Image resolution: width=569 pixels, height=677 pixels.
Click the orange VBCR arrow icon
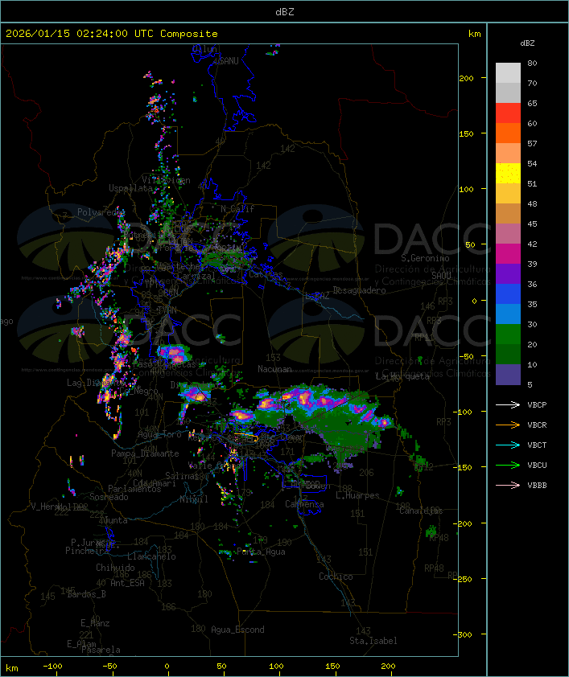pos(508,425)
